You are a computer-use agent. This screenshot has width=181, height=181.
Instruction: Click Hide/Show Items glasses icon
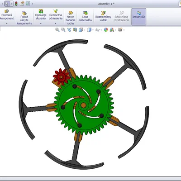tap(97, 30)
